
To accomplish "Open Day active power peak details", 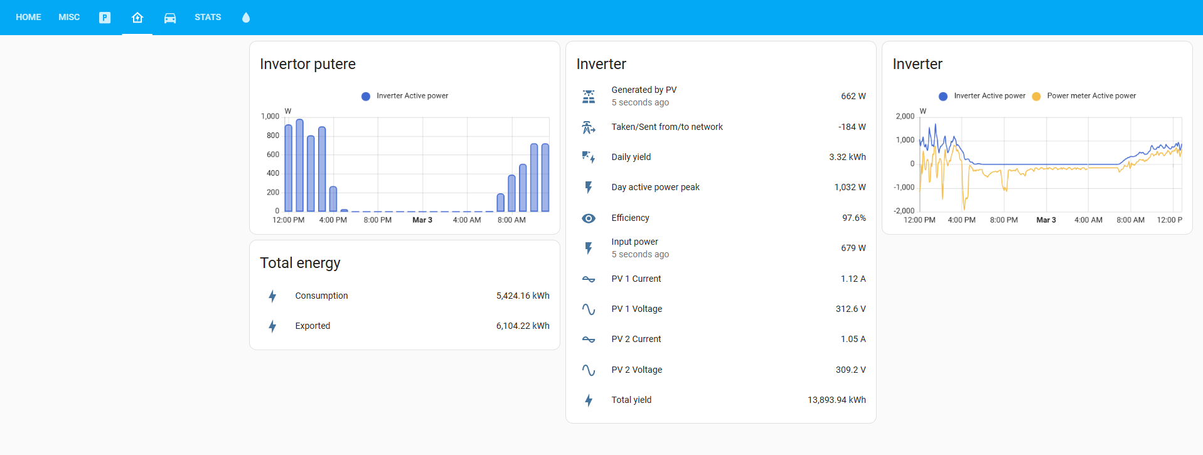I will click(x=721, y=188).
